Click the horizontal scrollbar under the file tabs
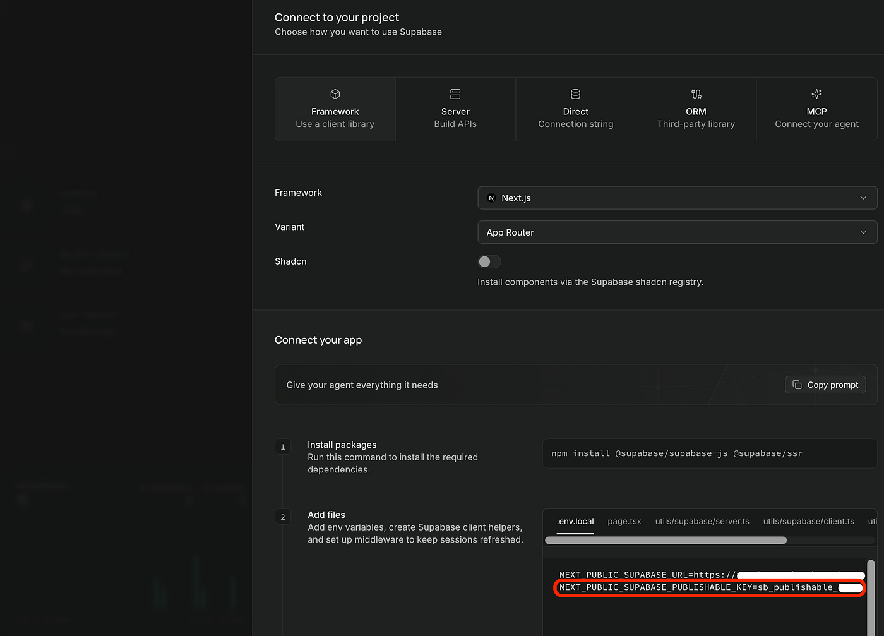The width and height of the screenshot is (884, 636). (666, 540)
